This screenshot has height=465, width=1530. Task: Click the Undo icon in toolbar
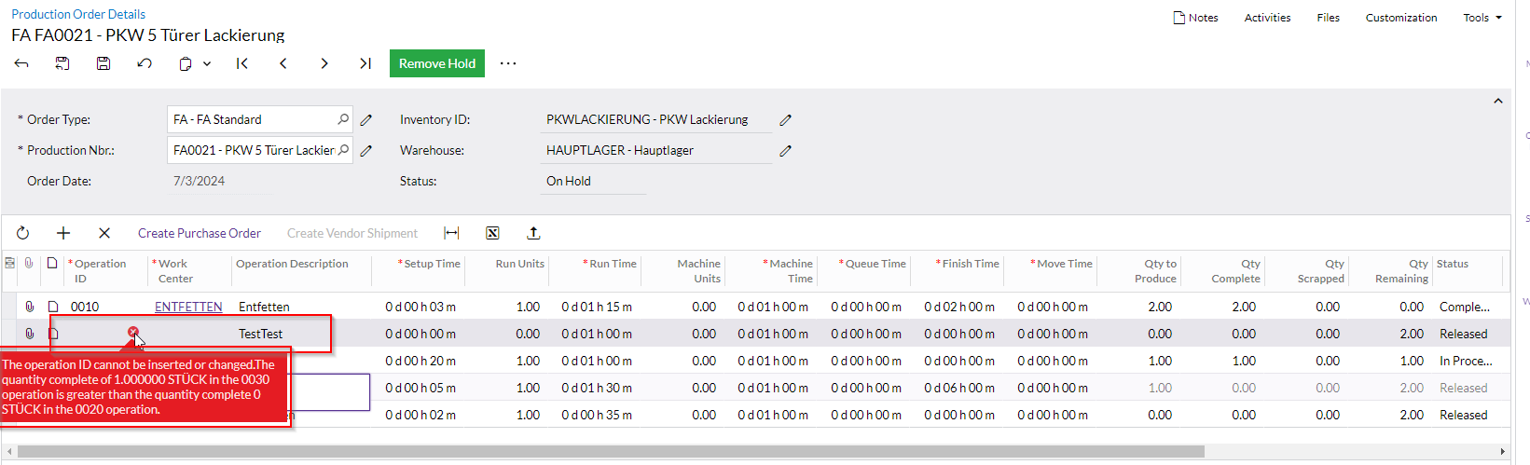(x=145, y=63)
